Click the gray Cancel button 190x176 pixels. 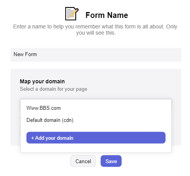(83, 161)
